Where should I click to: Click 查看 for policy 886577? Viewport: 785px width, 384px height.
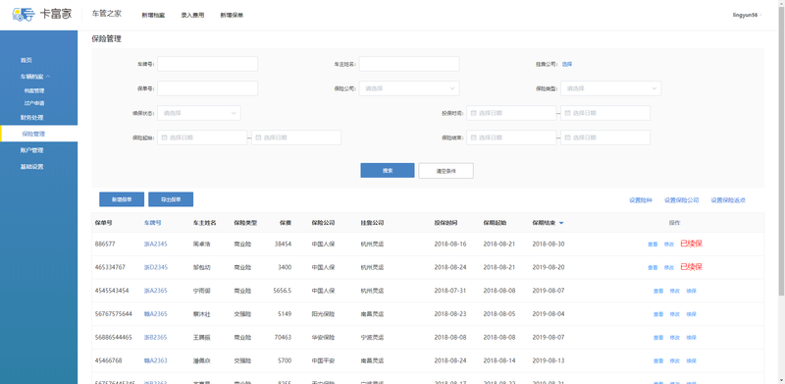(653, 245)
